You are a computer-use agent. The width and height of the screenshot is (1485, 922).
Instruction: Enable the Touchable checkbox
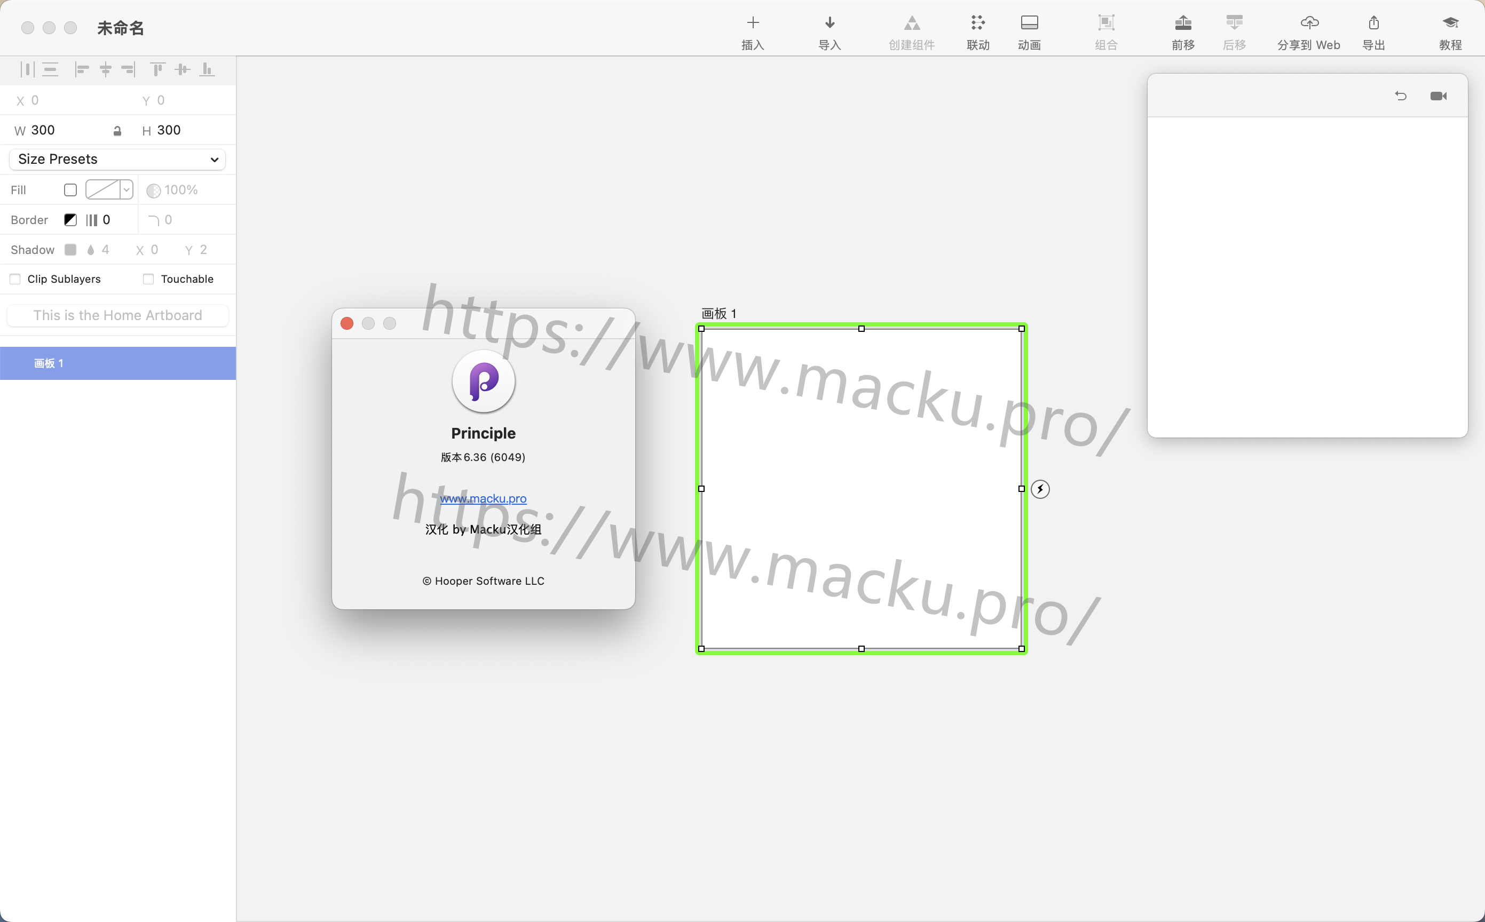(x=148, y=279)
